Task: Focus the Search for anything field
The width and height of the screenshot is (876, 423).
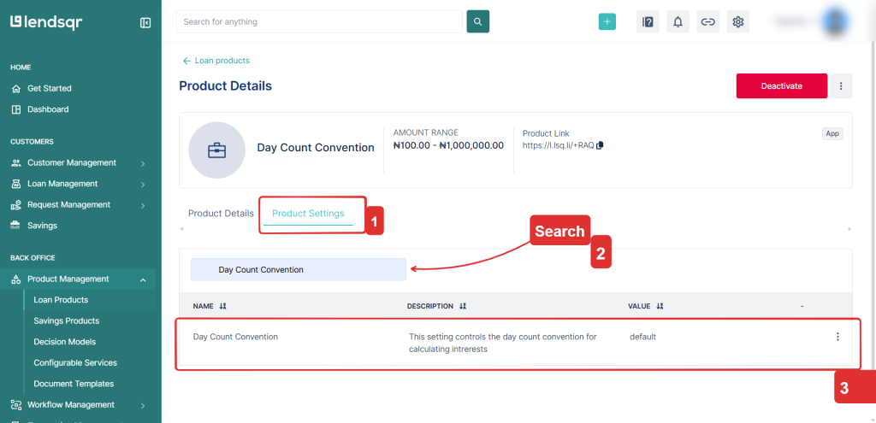Action: [x=319, y=21]
